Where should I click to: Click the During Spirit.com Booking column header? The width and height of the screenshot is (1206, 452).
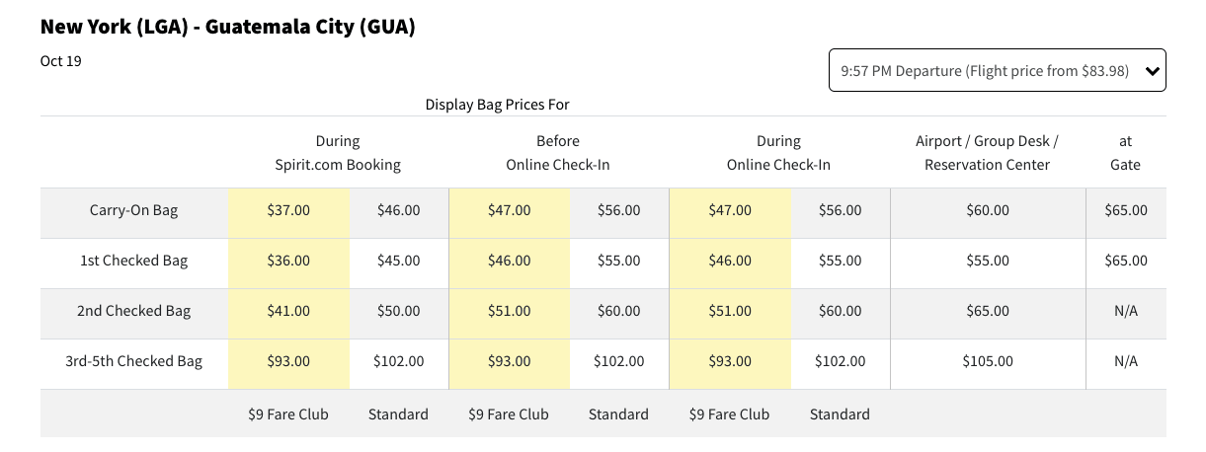tap(338, 153)
